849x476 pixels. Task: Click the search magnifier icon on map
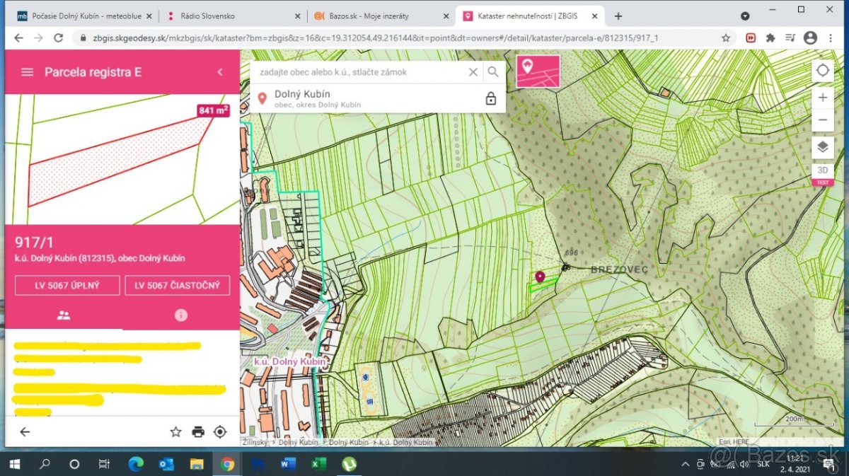point(493,72)
